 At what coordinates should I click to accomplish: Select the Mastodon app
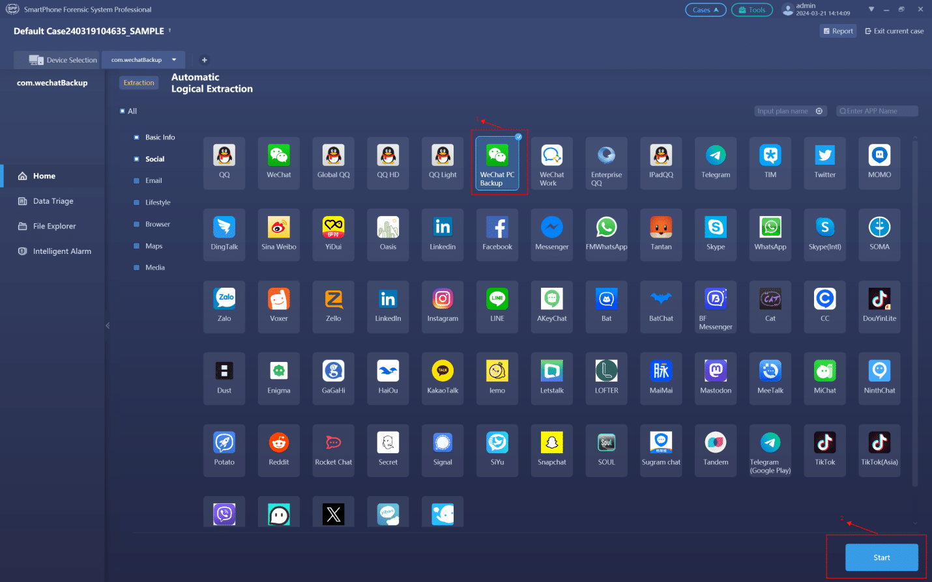coord(716,379)
